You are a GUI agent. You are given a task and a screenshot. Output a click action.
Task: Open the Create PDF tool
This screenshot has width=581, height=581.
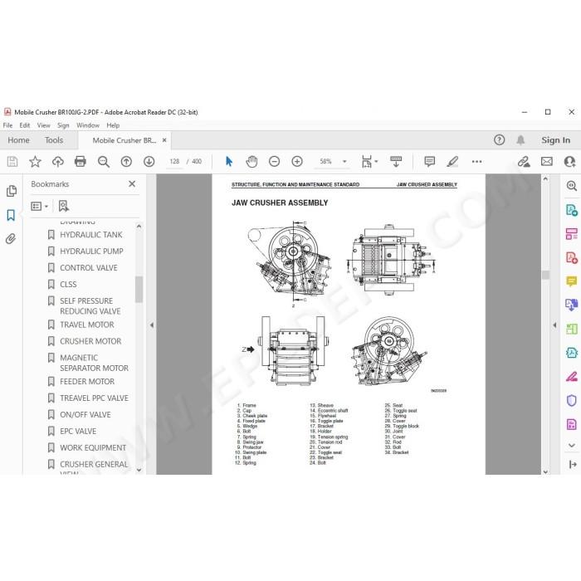point(572,258)
